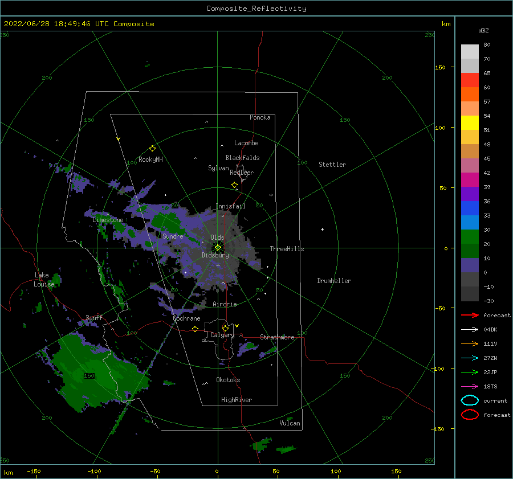Click the 65 value in dBZ scale
This screenshot has width=513, height=479.
coord(487,73)
